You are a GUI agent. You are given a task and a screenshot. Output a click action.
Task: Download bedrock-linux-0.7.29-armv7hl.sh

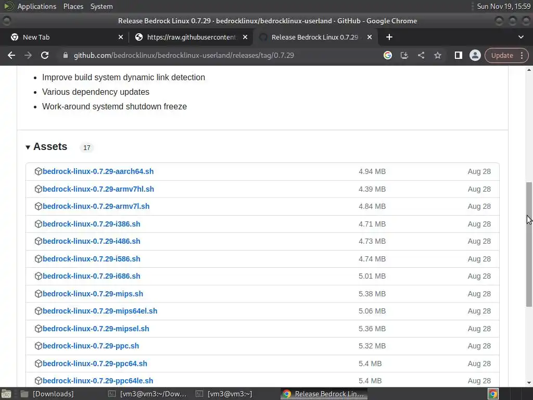click(98, 189)
